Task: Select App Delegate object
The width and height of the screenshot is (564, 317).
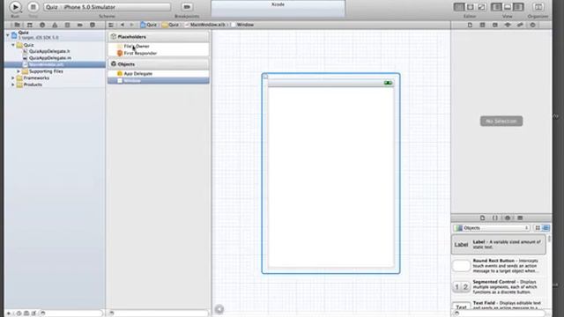Action: pos(159,73)
